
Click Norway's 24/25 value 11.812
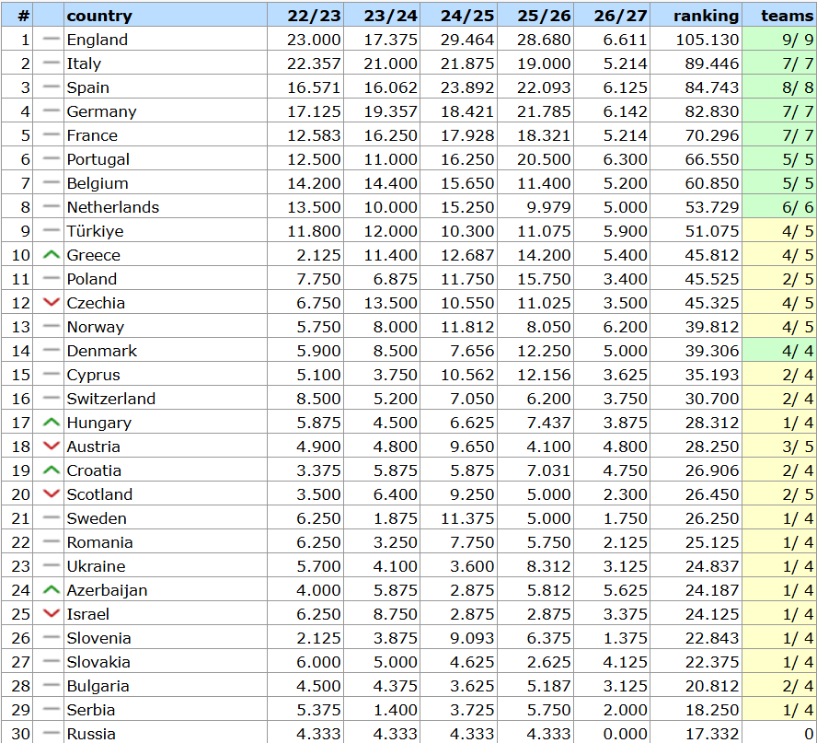pos(467,327)
